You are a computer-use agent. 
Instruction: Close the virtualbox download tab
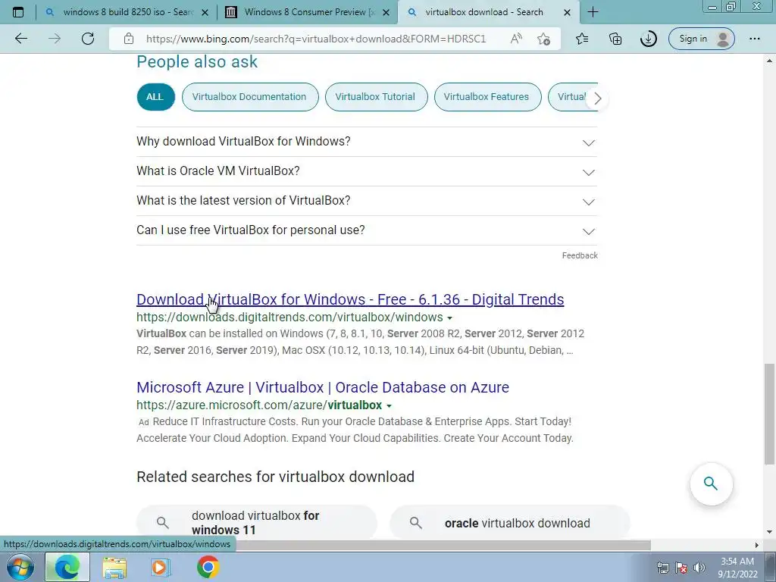pyautogui.click(x=567, y=12)
